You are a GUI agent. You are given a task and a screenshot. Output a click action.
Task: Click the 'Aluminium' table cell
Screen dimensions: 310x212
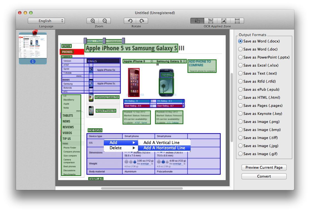(138, 171)
